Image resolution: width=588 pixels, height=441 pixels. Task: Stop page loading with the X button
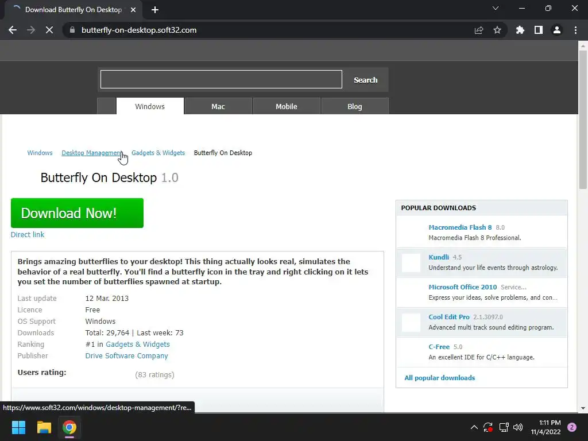(x=49, y=30)
